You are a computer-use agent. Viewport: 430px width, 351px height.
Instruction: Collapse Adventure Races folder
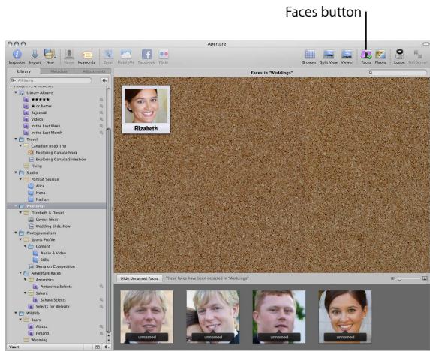pyautogui.click(x=20, y=273)
